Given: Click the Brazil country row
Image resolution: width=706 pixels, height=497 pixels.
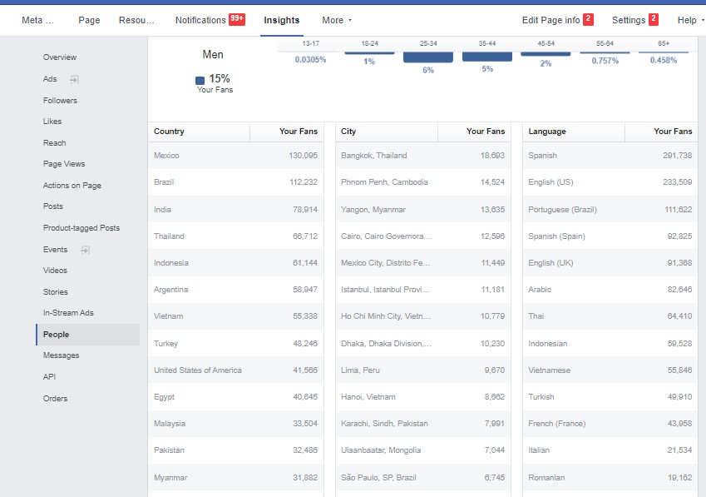Looking at the screenshot, I should coord(235,182).
